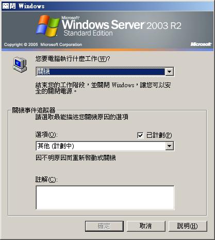Open the 關機 action dropdown arrow
215x240 pixels.
(169, 72)
